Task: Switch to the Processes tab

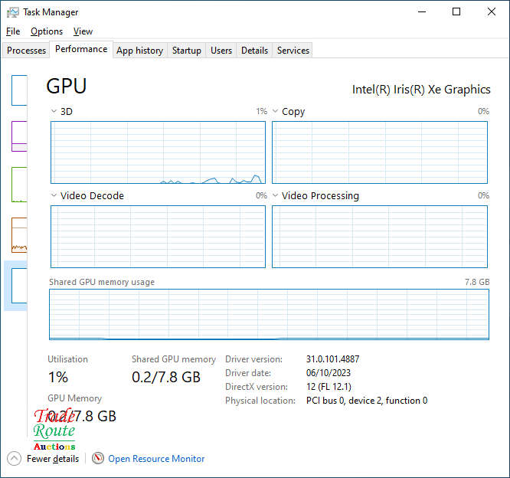Action: tap(27, 51)
